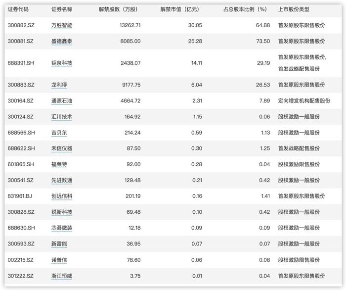
Task: Click the 证券名称 column header
Action: click(62, 9)
